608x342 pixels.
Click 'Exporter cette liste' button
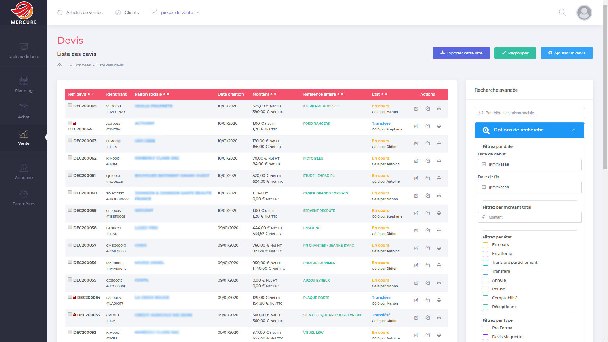[461, 53]
